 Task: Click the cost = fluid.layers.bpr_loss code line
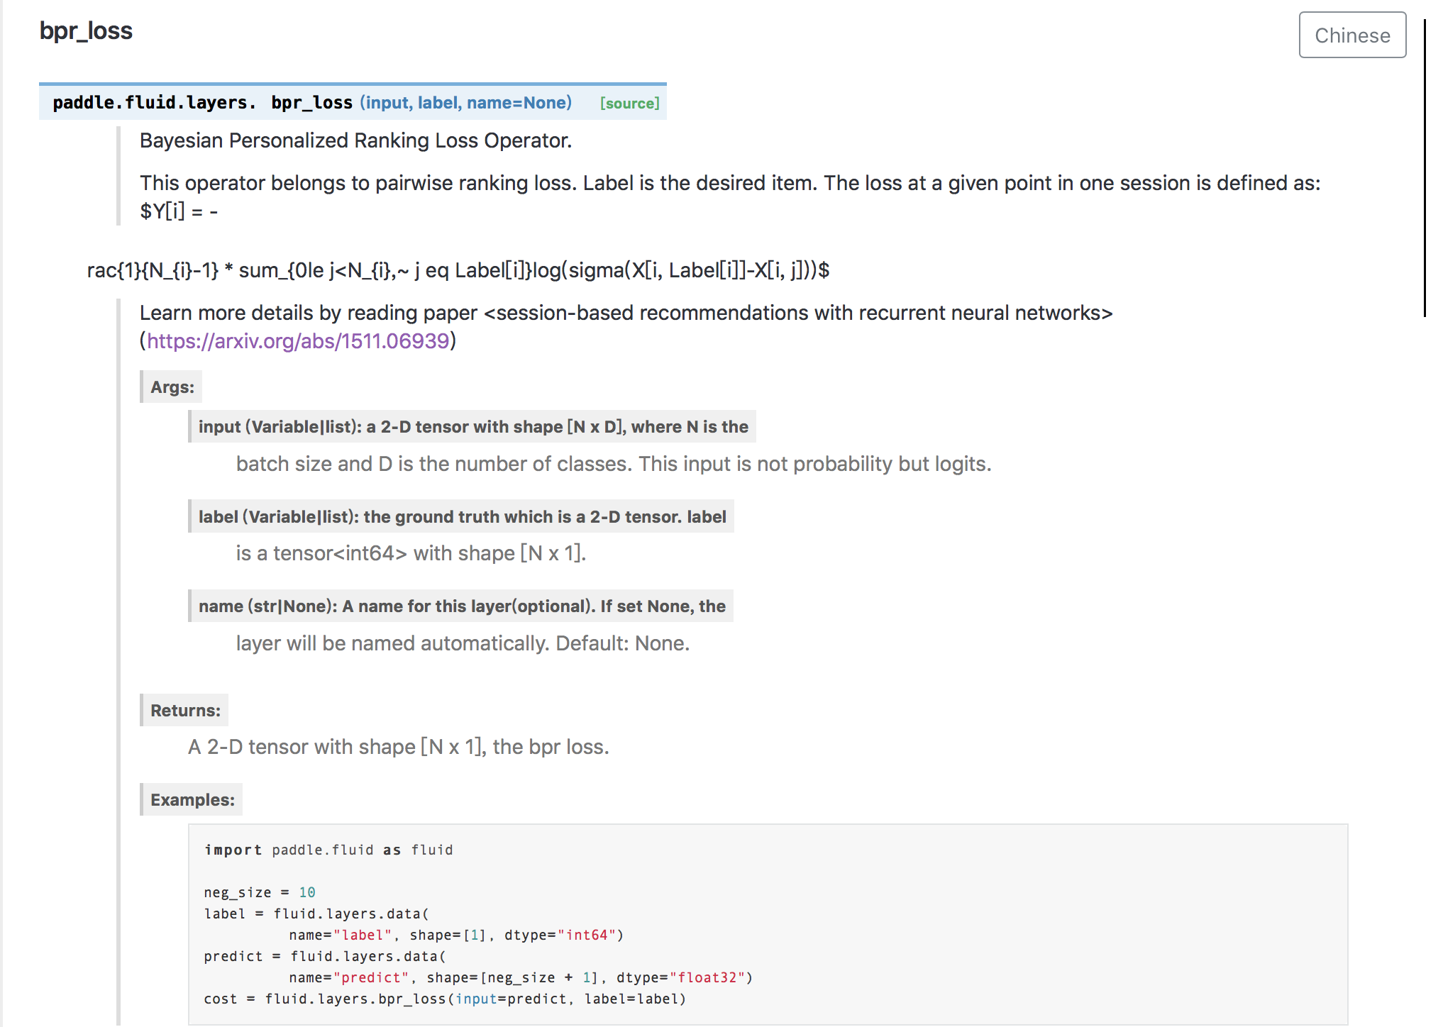click(x=444, y=999)
